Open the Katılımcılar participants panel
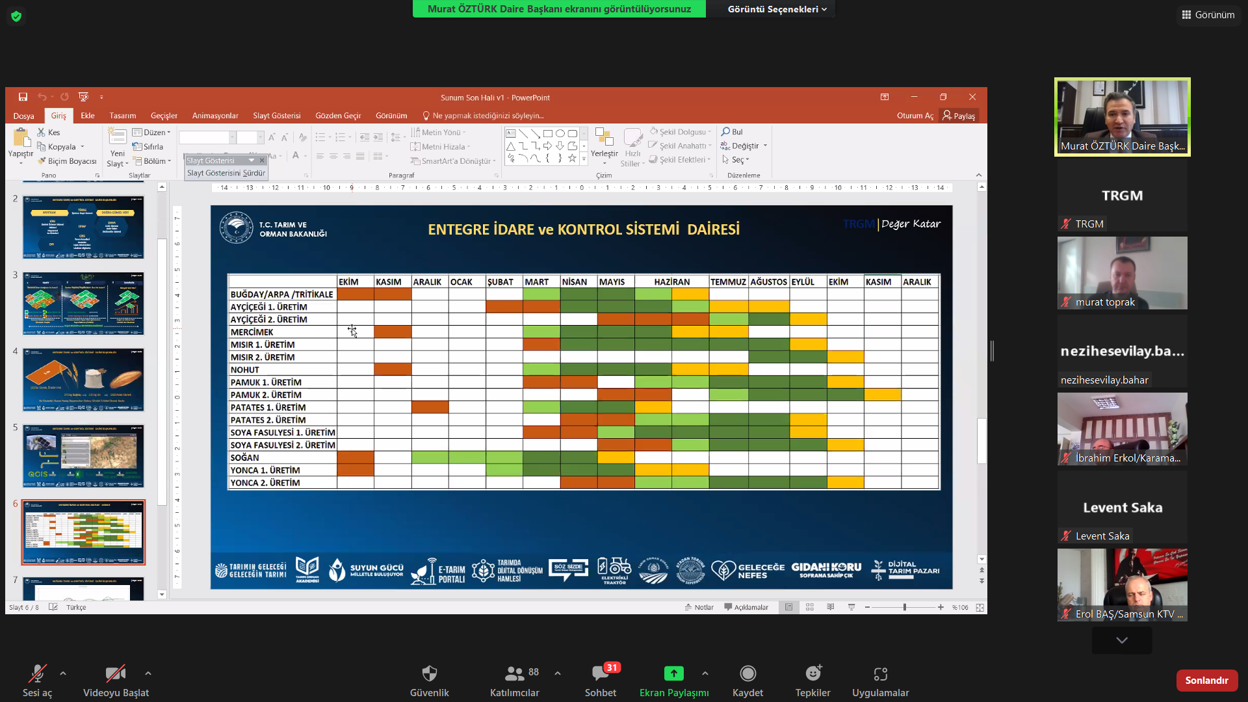This screenshot has width=1248, height=702. point(515,673)
